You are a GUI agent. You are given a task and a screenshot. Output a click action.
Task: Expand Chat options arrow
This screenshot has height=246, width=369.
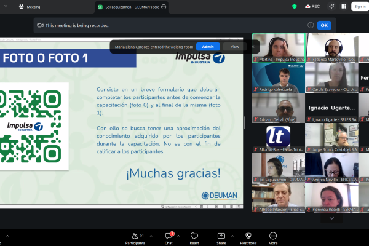[x=178, y=236]
